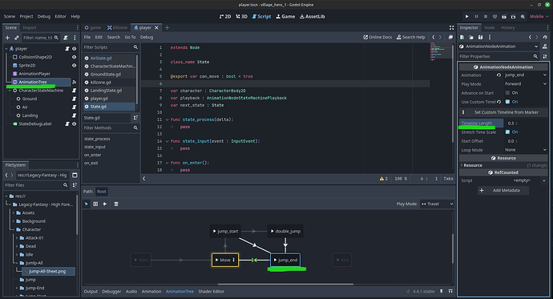
Task: Run the project with the play icon
Action: click(467, 17)
